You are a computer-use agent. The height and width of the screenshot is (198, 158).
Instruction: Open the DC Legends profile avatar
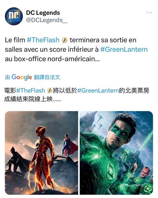[14, 16]
